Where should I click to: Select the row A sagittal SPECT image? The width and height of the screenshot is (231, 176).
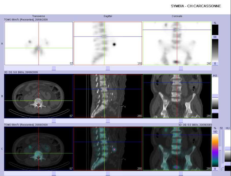tap(108, 43)
